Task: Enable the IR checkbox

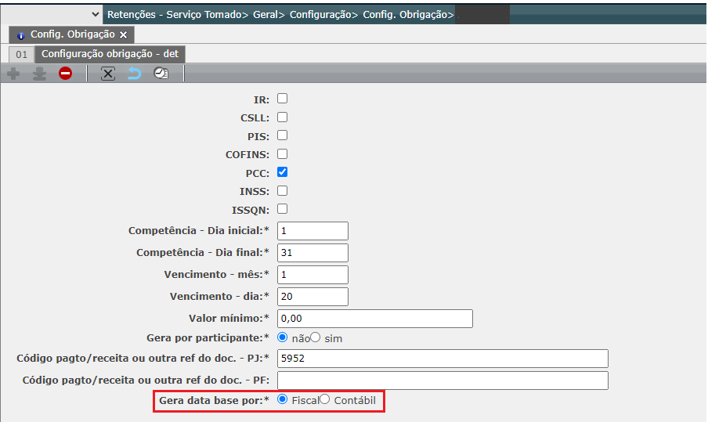Action: click(x=283, y=99)
